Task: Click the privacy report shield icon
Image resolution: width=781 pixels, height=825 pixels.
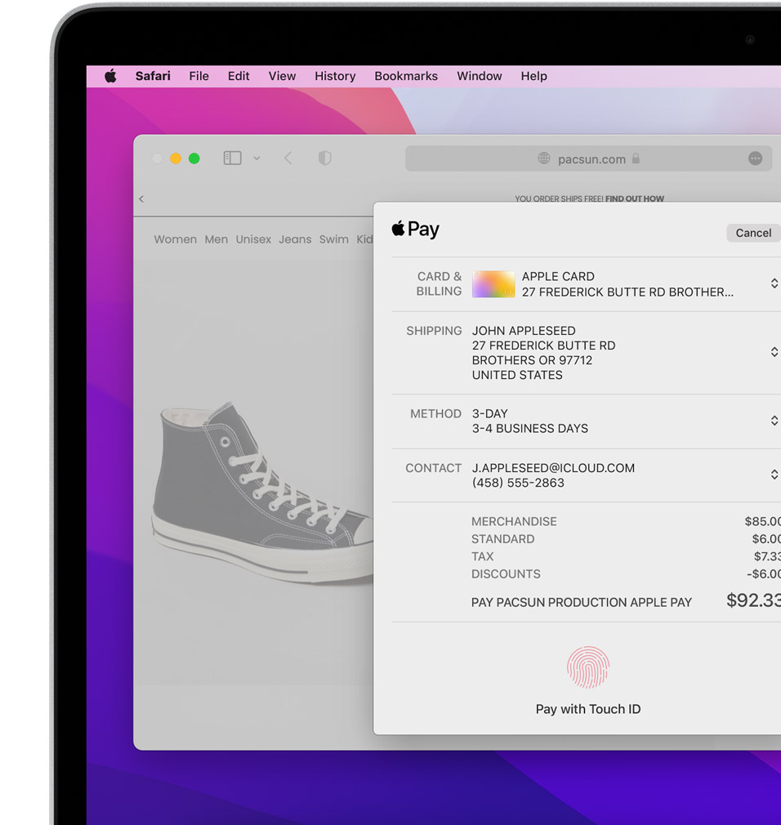Action: [324, 158]
